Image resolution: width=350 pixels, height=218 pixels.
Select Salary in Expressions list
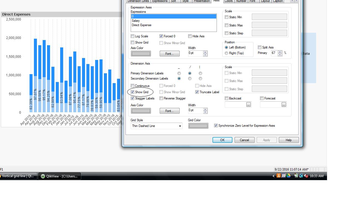pos(174,21)
